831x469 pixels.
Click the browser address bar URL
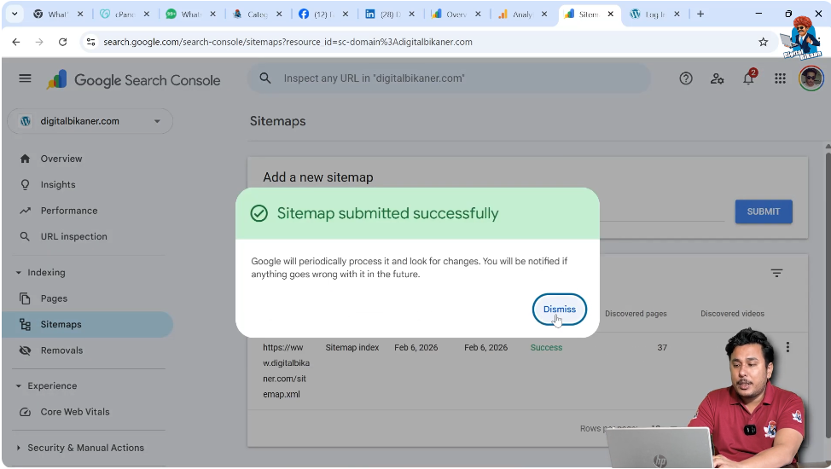(x=288, y=42)
